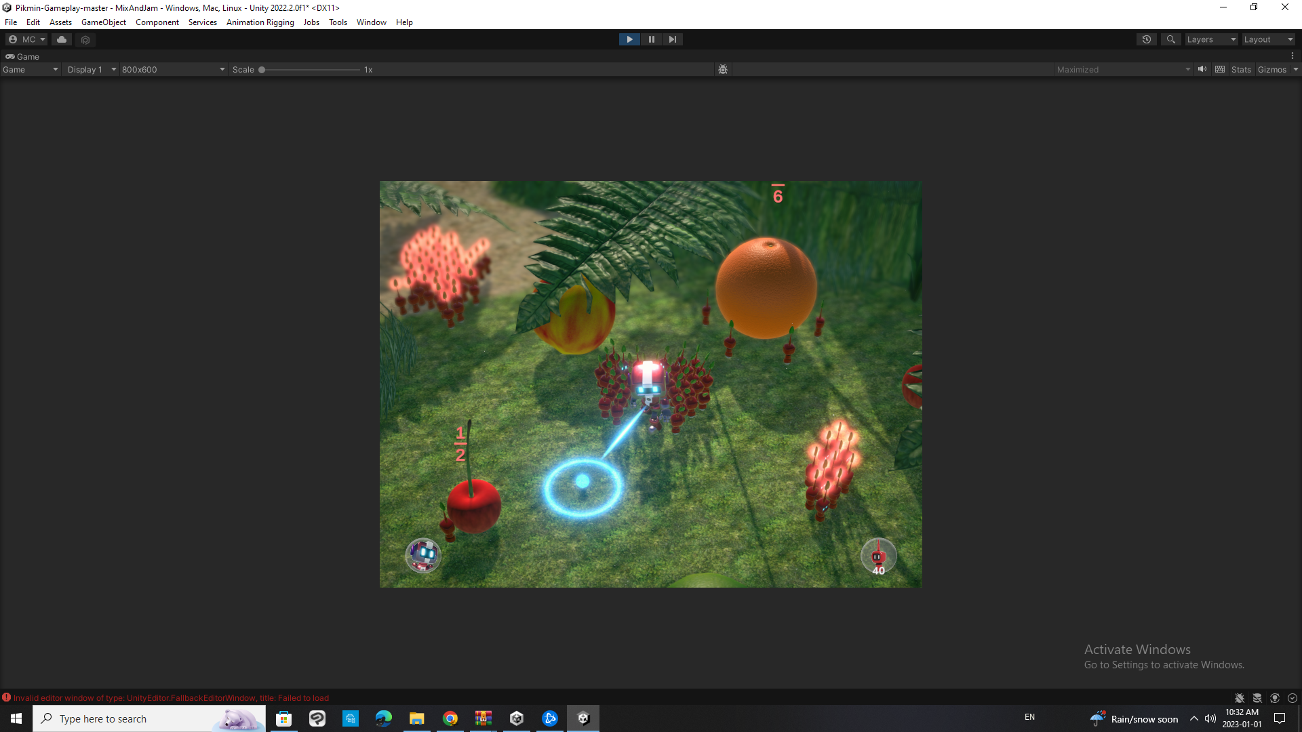Click the robot character portrait in game

click(423, 556)
